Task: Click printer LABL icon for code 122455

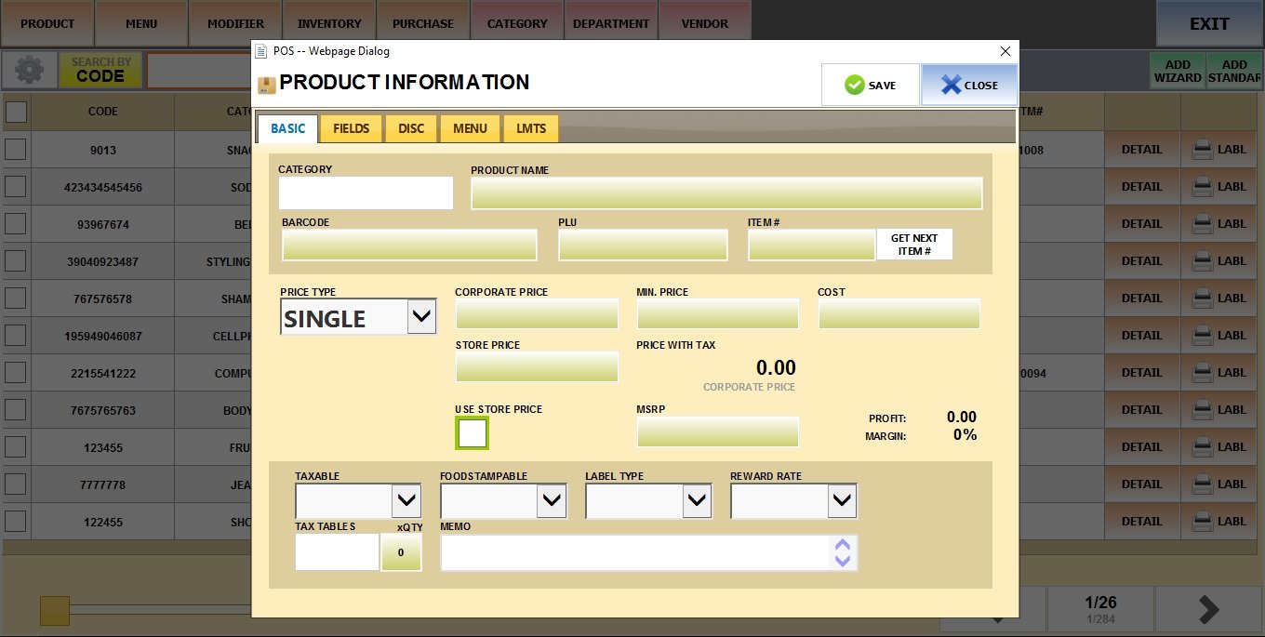Action: click(x=1203, y=522)
